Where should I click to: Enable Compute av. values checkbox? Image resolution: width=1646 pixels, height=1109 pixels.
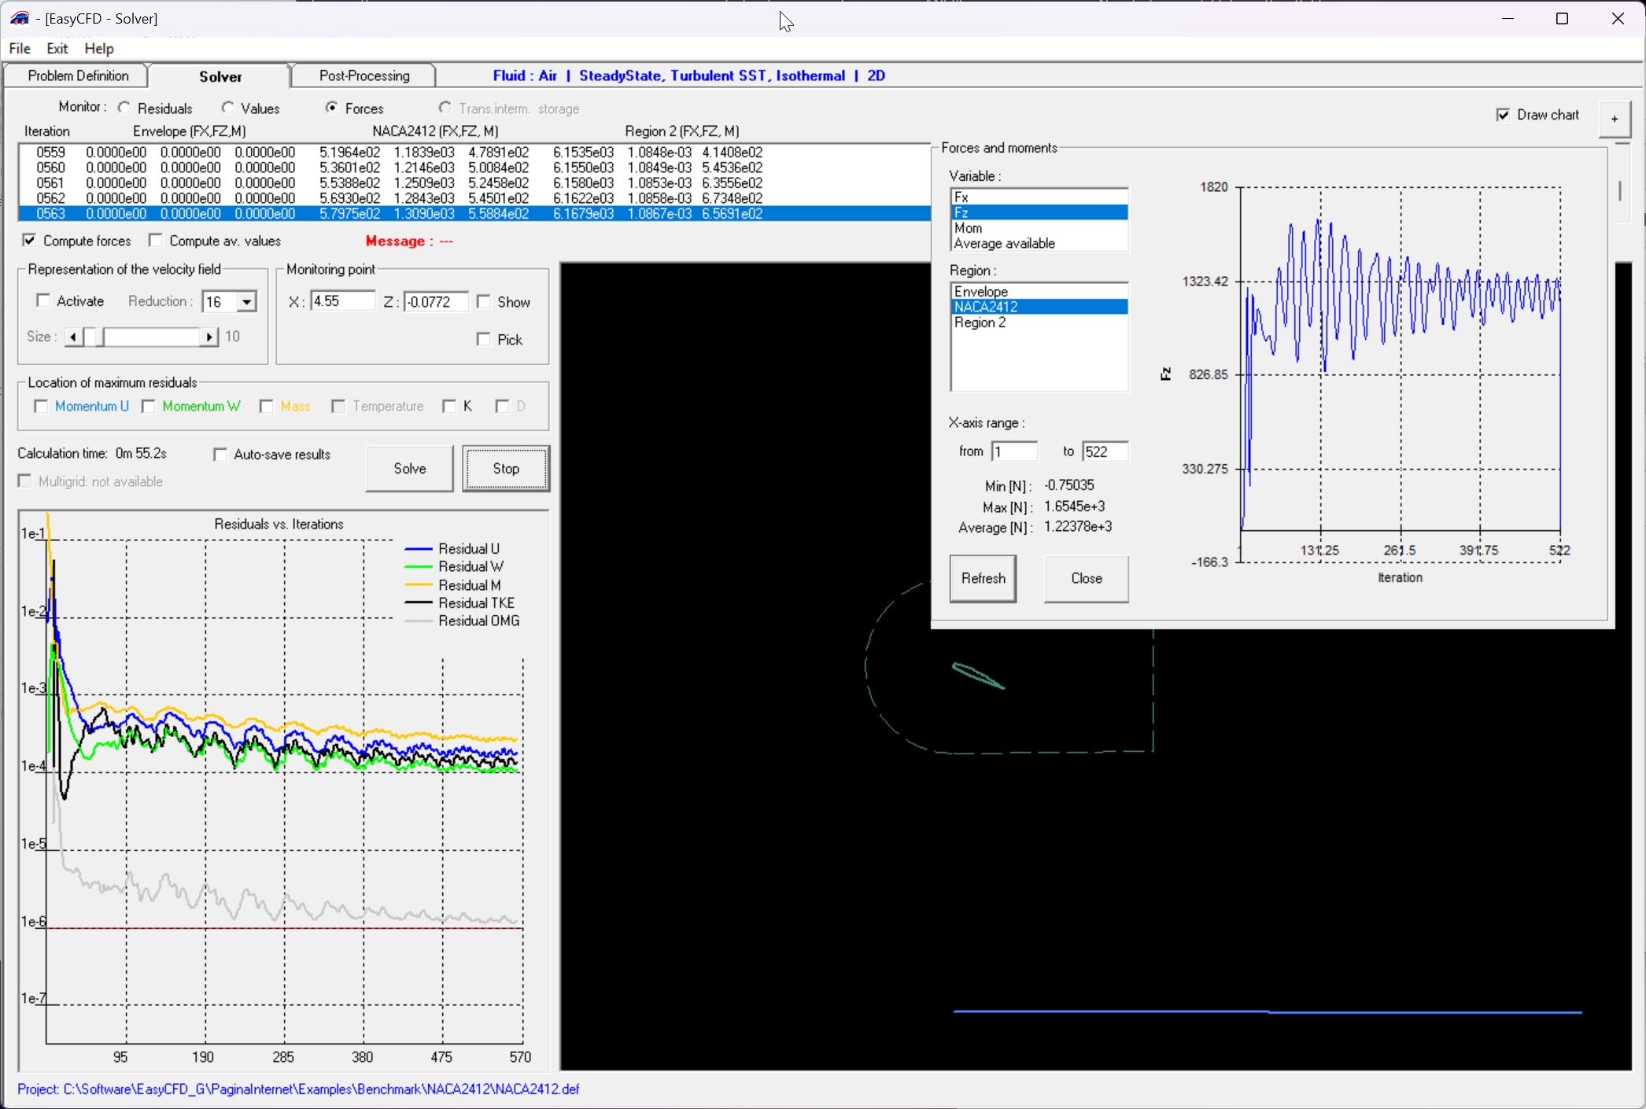coord(156,241)
